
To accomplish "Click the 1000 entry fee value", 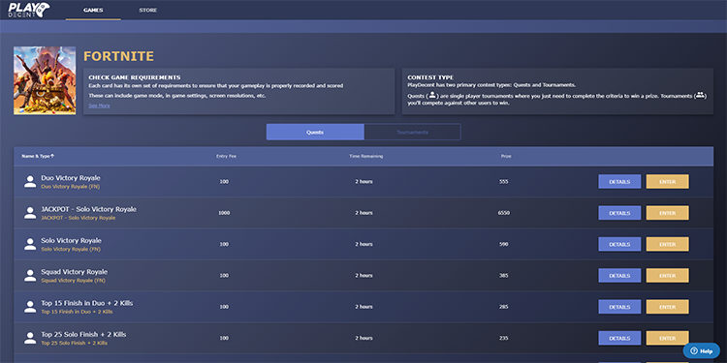I will (x=224, y=213).
